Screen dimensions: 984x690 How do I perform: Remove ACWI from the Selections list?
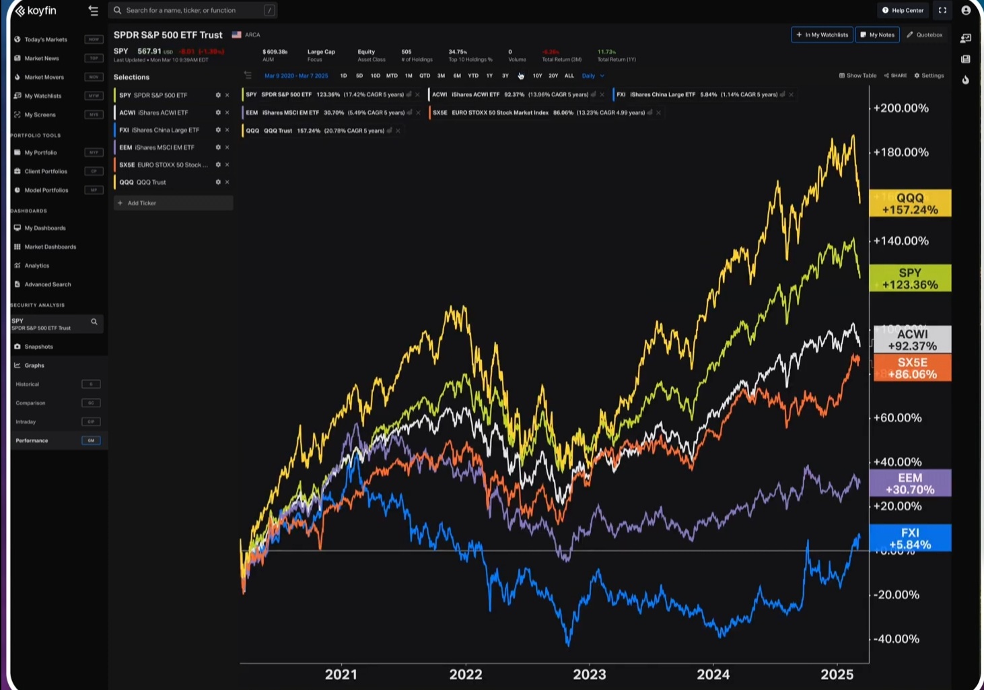227,112
